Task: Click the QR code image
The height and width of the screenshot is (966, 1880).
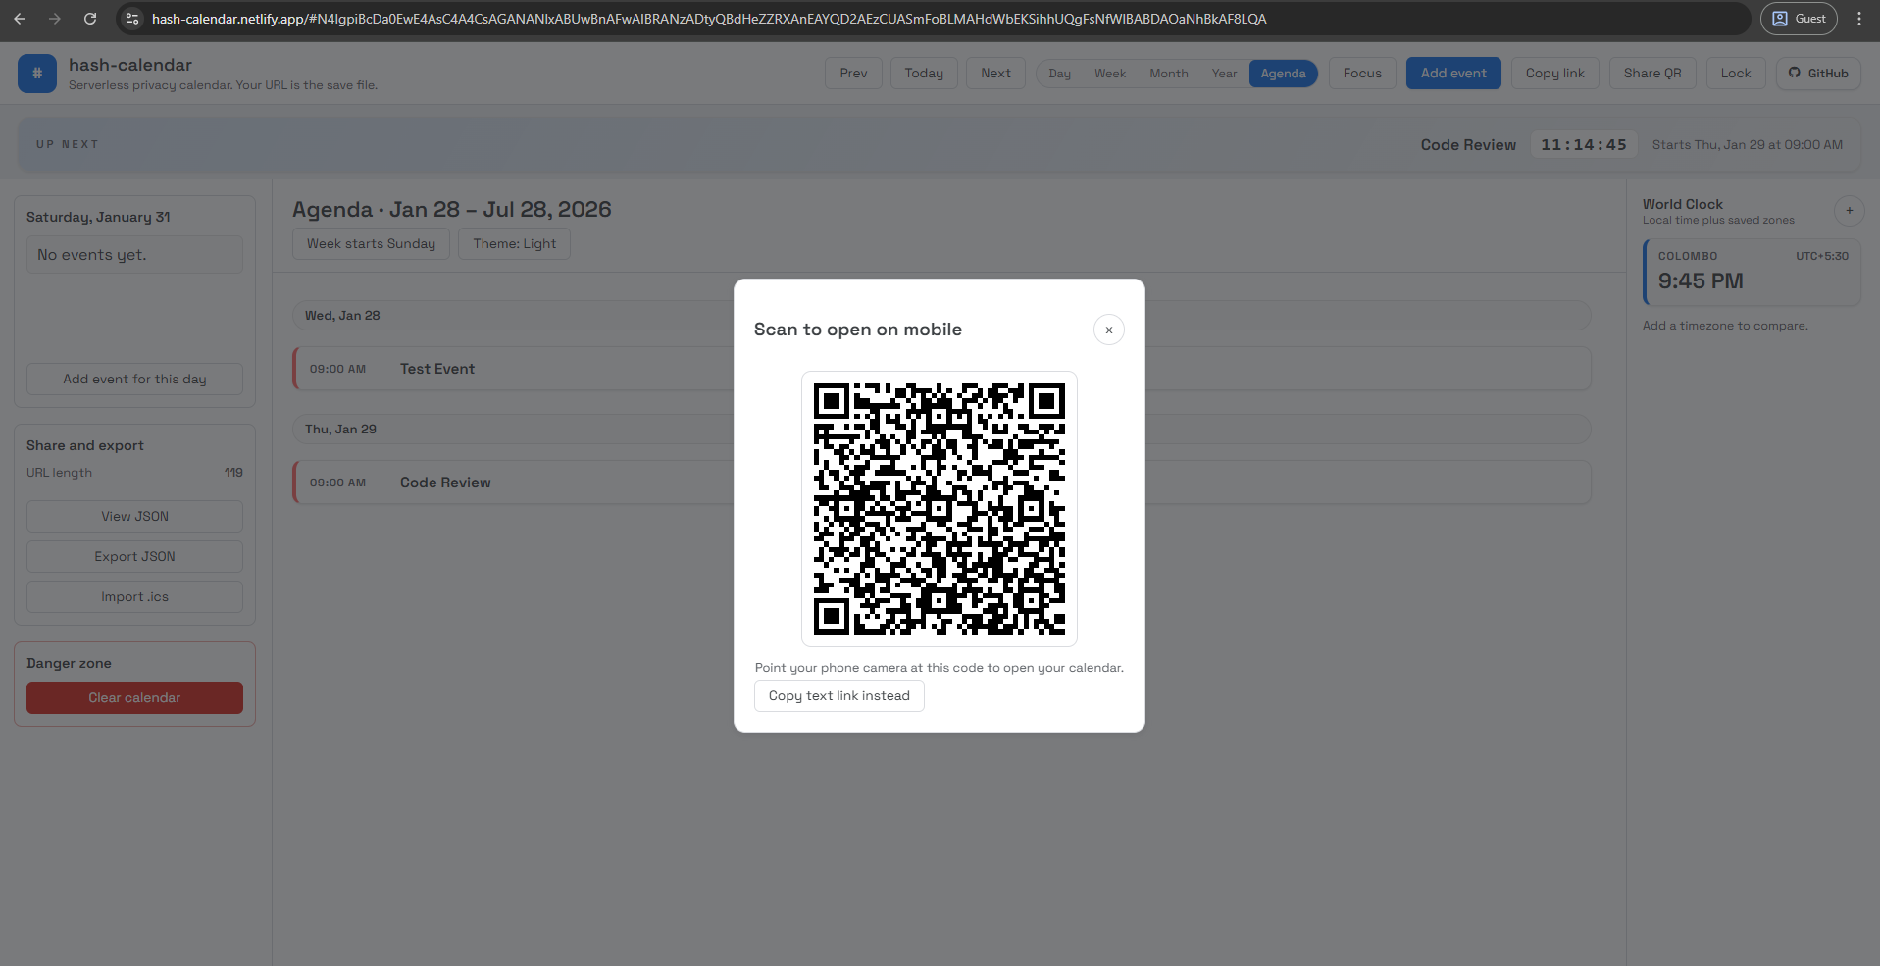Action: pyautogui.click(x=939, y=508)
